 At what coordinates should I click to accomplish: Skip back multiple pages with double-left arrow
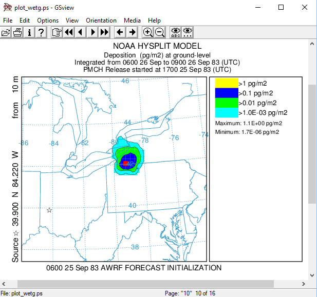click(x=68, y=32)
